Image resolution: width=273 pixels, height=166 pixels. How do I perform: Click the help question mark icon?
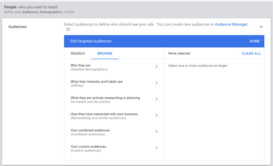68,29
